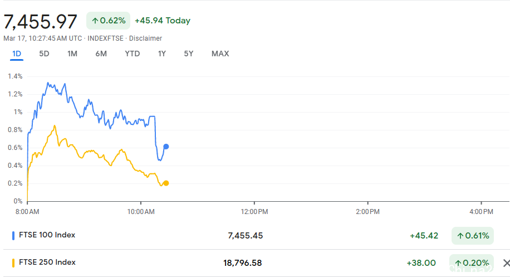Select the 1Y time range
Image resolution: width=510 pixels, height=277 pixels.
(x=162, y=54)
